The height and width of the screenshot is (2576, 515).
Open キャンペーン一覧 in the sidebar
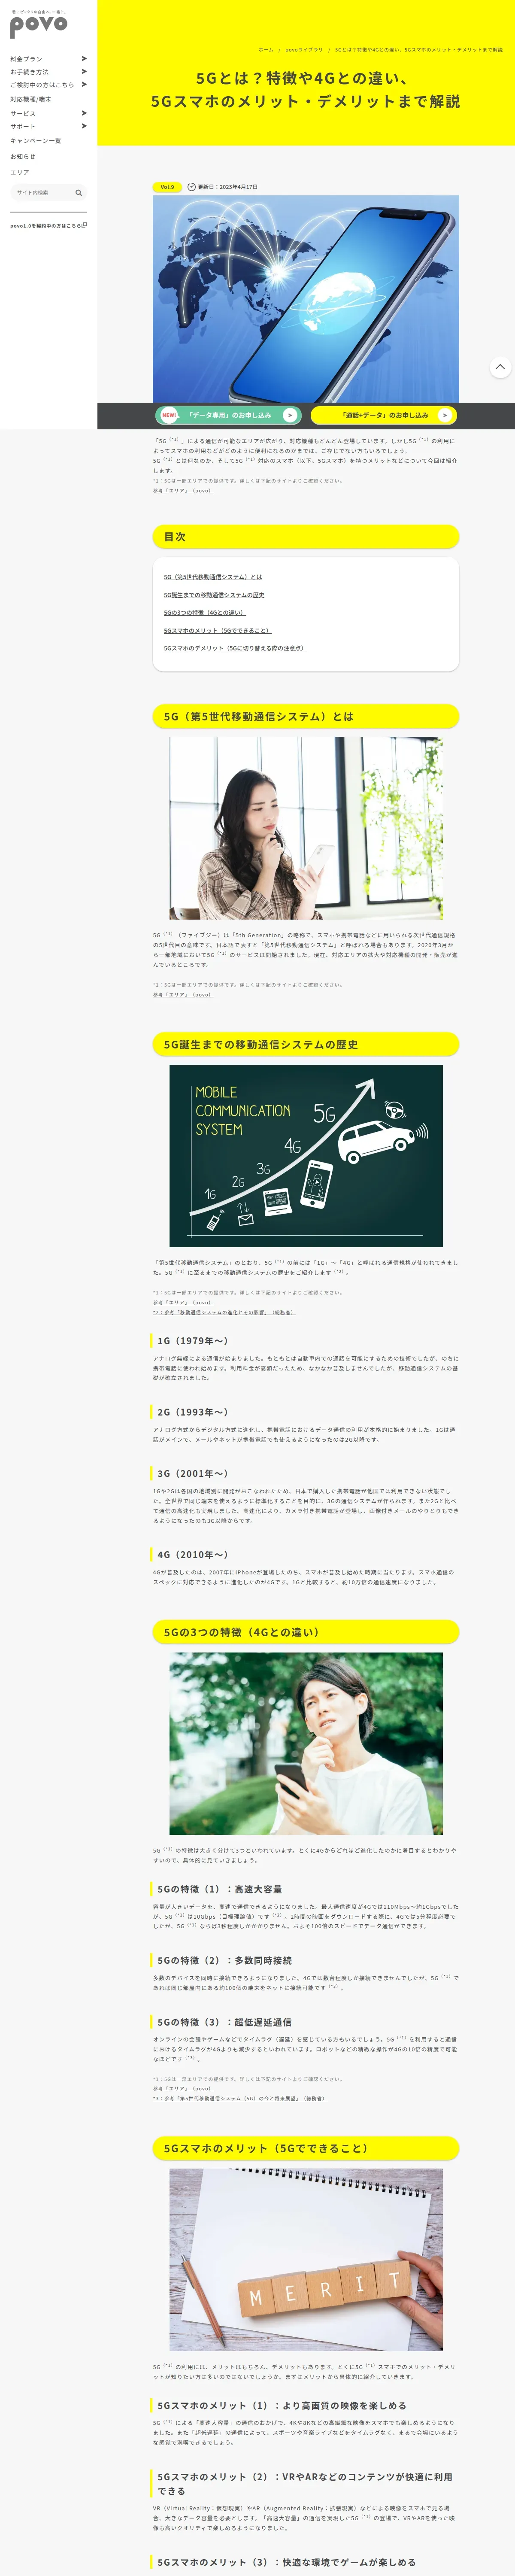pyautogui.click(x=36, y=141)
